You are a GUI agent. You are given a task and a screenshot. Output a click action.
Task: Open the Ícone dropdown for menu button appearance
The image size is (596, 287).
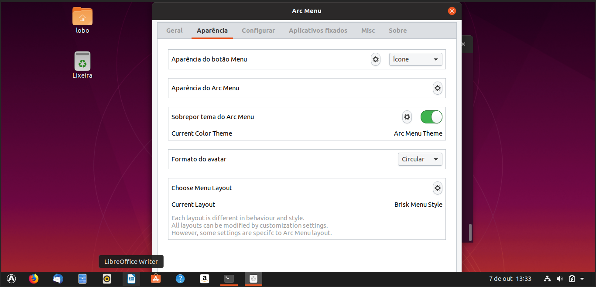[415, 59]
